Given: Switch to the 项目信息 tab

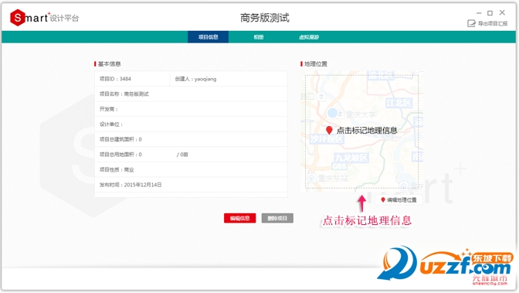Looking at the screenshot, I should (x=209, y=37).
